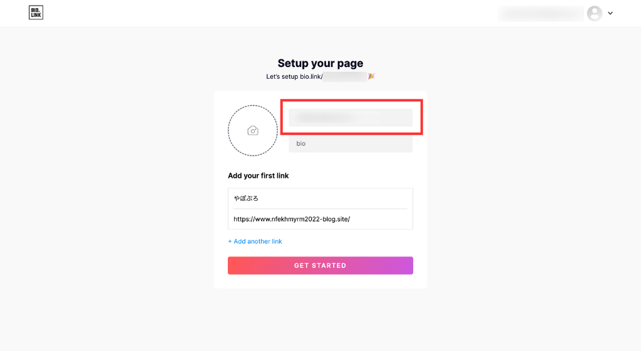Click the 'Setup your page' heading
Viewport: 641px width, 351px height.
(x=320, y=63)
